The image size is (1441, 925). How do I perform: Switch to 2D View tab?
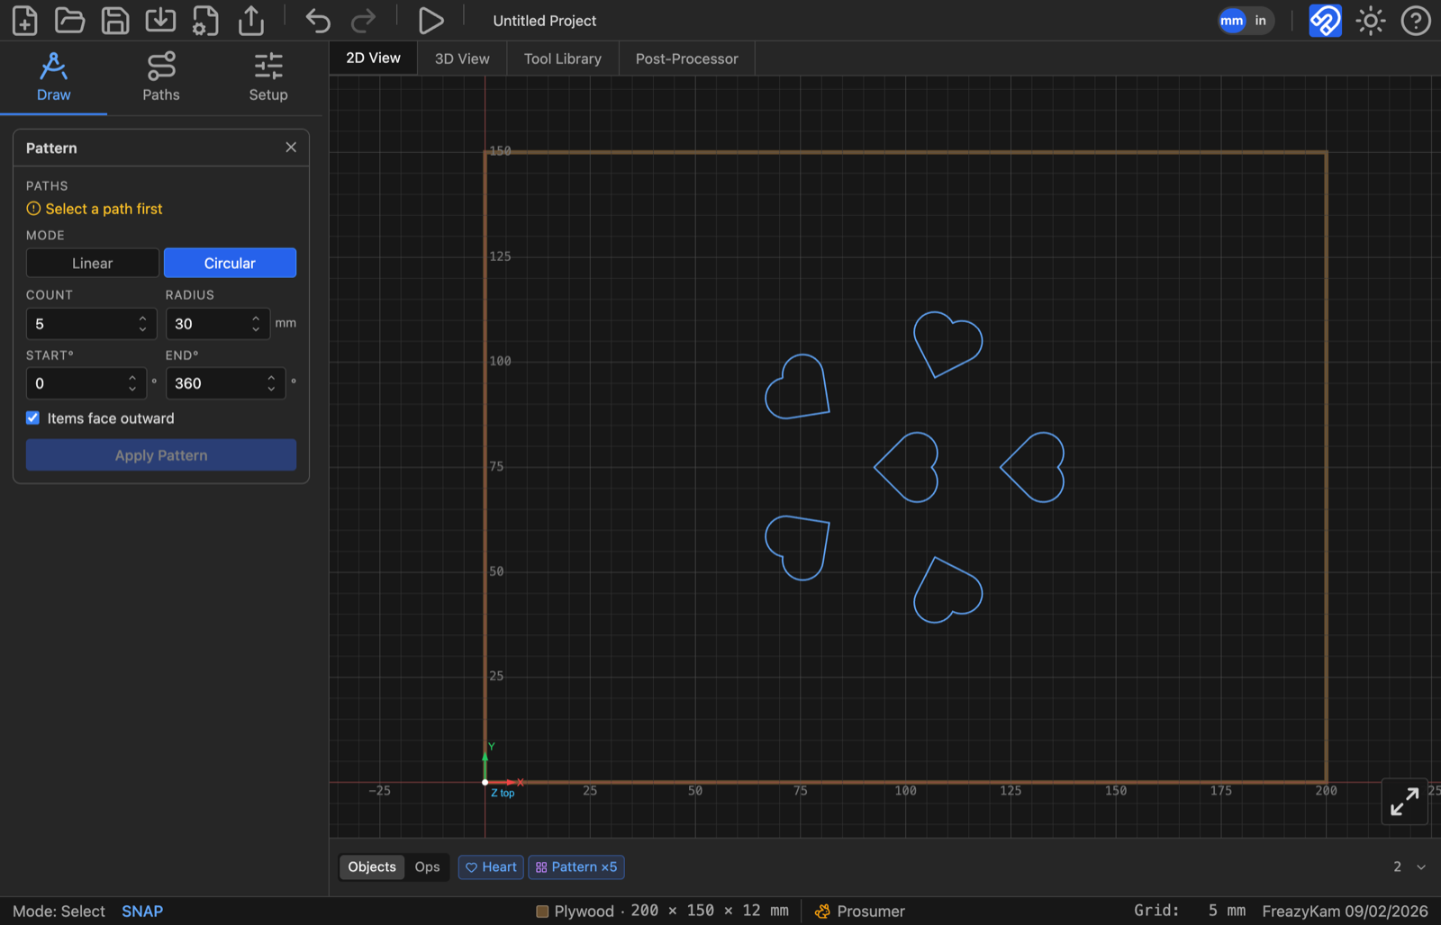click(x=373, y=58)
